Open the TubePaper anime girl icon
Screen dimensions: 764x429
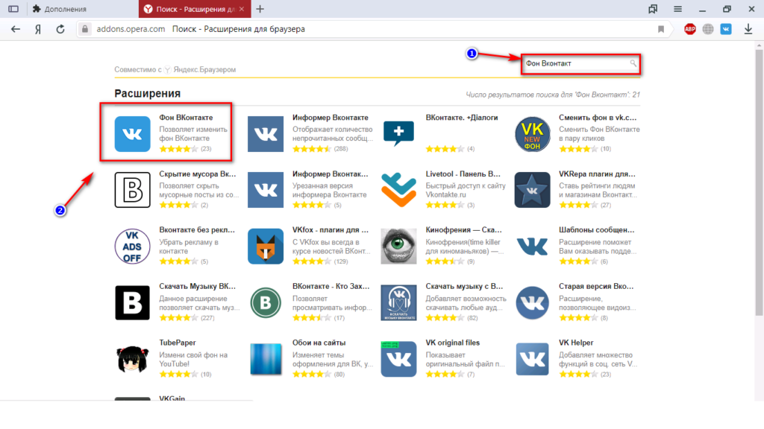pos(133,359)
